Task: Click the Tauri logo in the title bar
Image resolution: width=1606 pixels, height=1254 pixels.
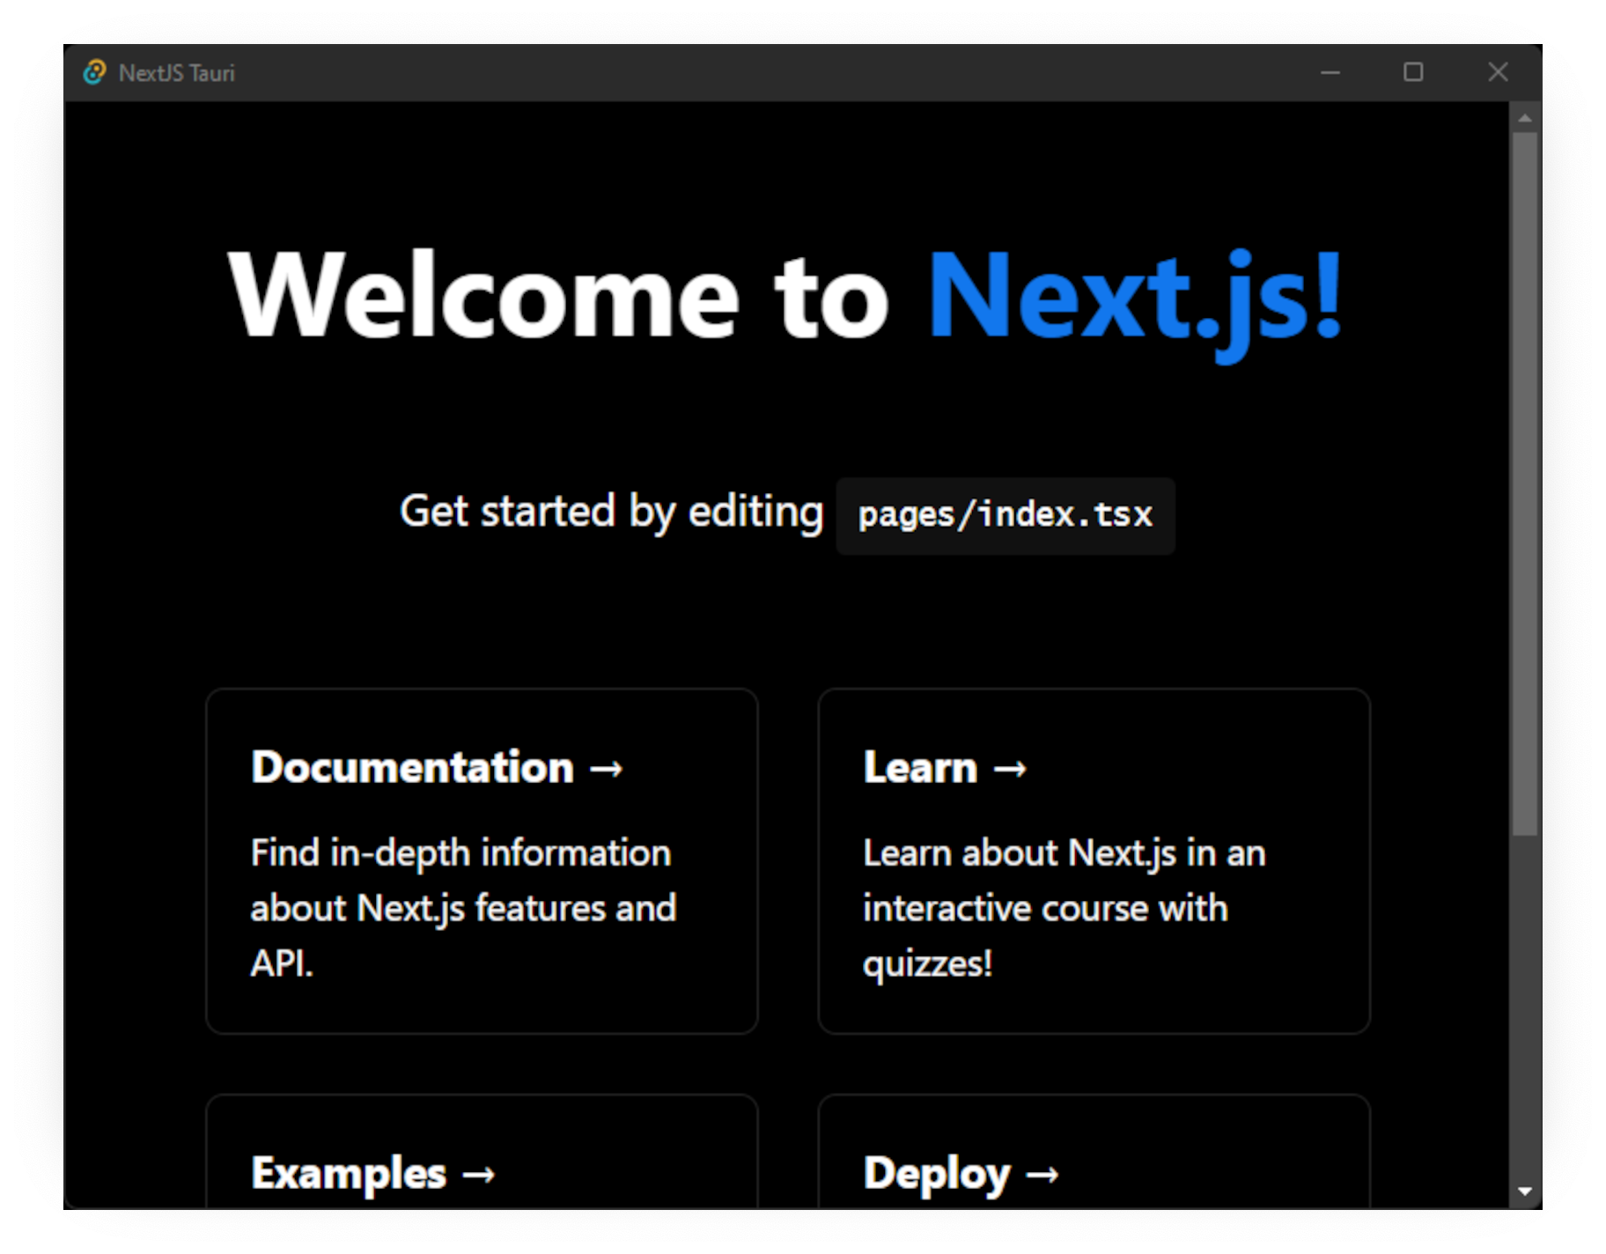Action: [95, 73]
